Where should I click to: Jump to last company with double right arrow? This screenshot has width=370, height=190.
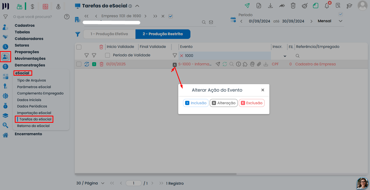[x=155, y=16]
